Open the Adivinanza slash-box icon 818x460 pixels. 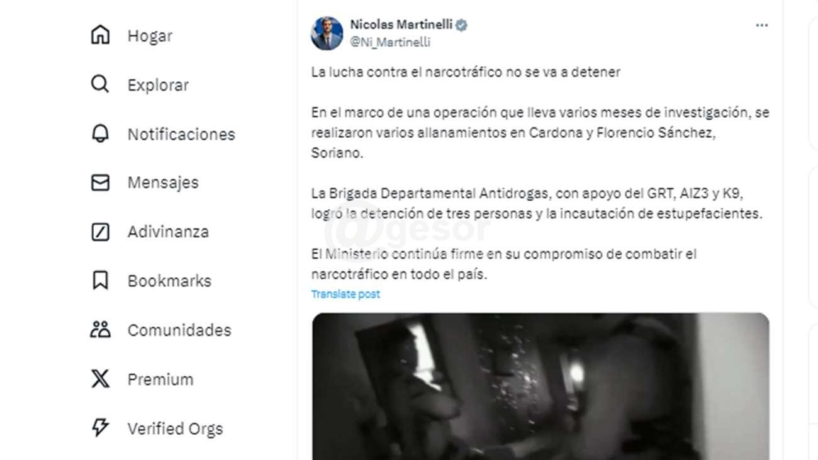tap(100, 232)
